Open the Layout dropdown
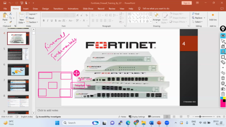 32,14
